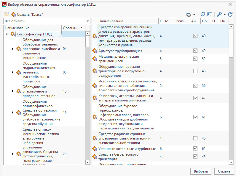Check the empty checkbox in row 48
The width and height of the screenshot is (236, 177).
(195, 71)
